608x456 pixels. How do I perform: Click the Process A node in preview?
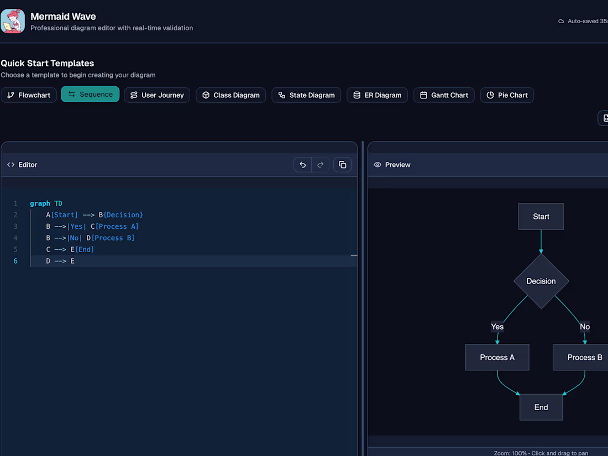pos(497,358)
